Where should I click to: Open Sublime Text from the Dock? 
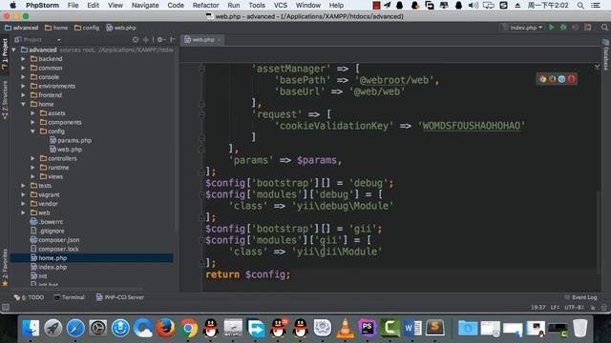[x=435, y=328]
